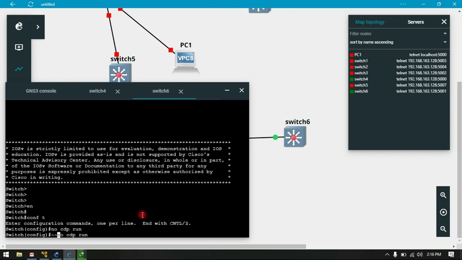Click telnet localhost:5000 address for PC1

pyautogui.click(x=428, y=55)
